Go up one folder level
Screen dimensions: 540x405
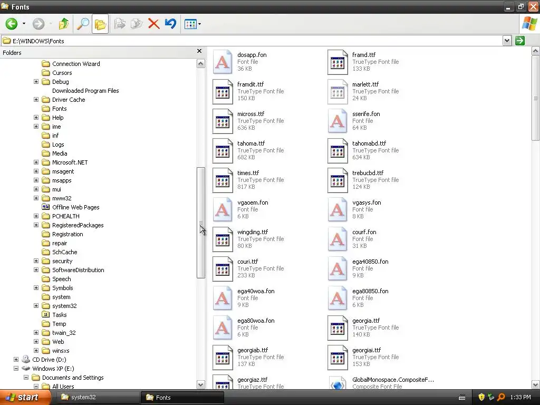64,24
